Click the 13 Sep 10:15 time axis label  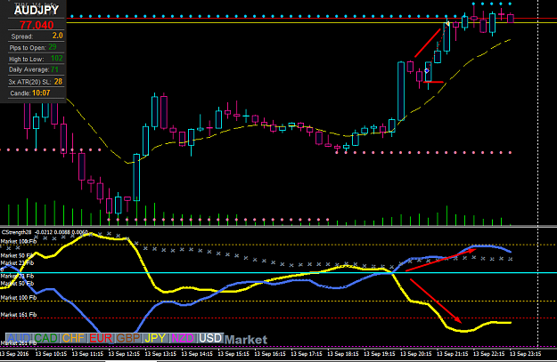pyautogui.click(x=51, y=354)
